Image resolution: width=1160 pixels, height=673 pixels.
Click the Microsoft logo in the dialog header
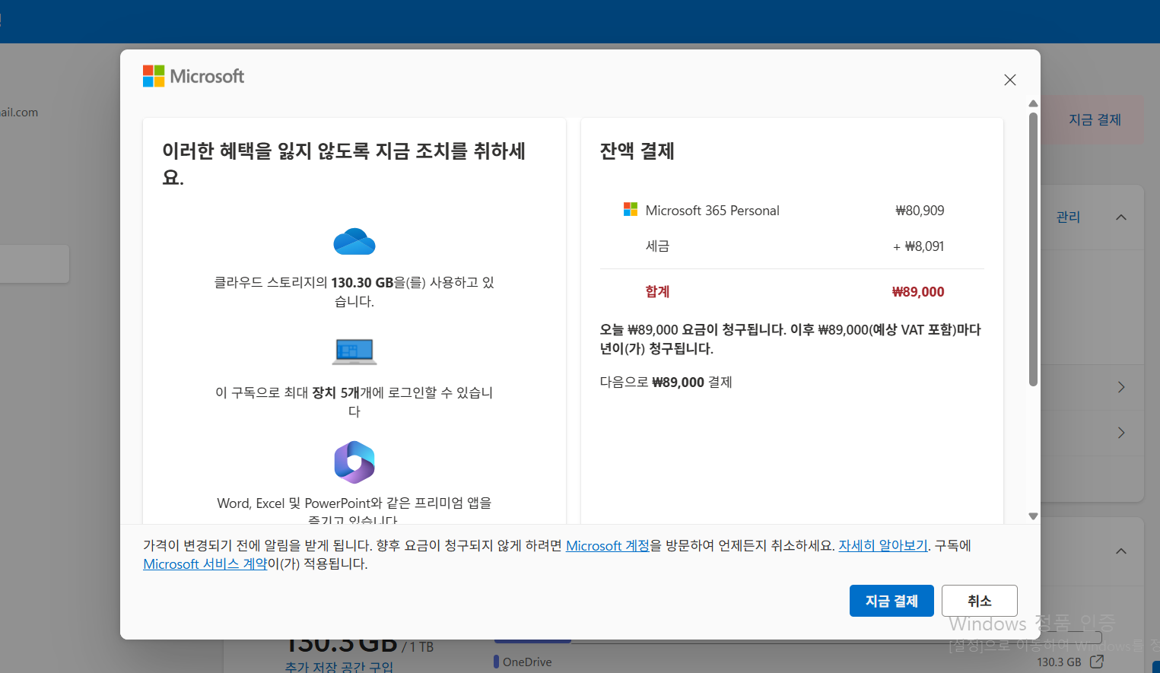click(x=193, y=76)
